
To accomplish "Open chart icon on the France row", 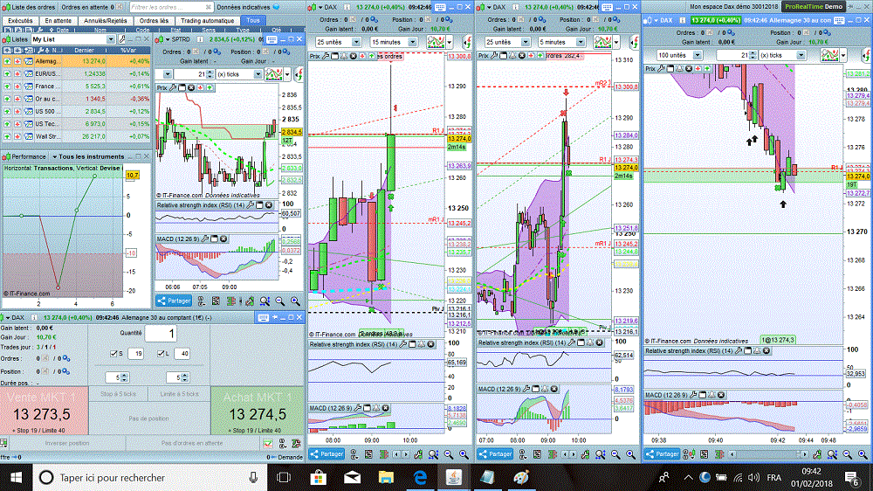I will [29, 86].
